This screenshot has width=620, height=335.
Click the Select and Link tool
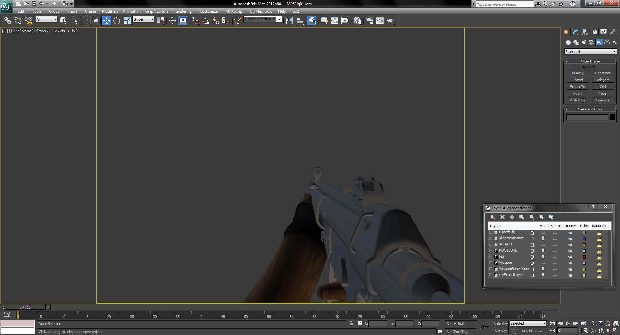pyautogui.click(x=7, y=21)
